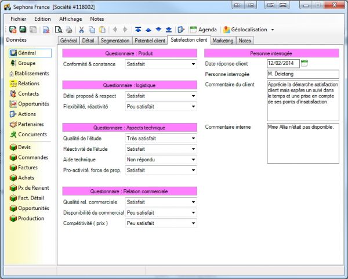Open the Qualité de l'étude dropdown
The image size is (348, 279).
161,139
